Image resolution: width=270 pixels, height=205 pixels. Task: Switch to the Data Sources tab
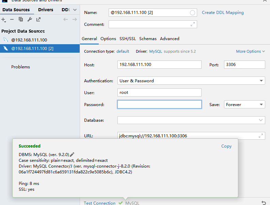(x=16, y=10)
